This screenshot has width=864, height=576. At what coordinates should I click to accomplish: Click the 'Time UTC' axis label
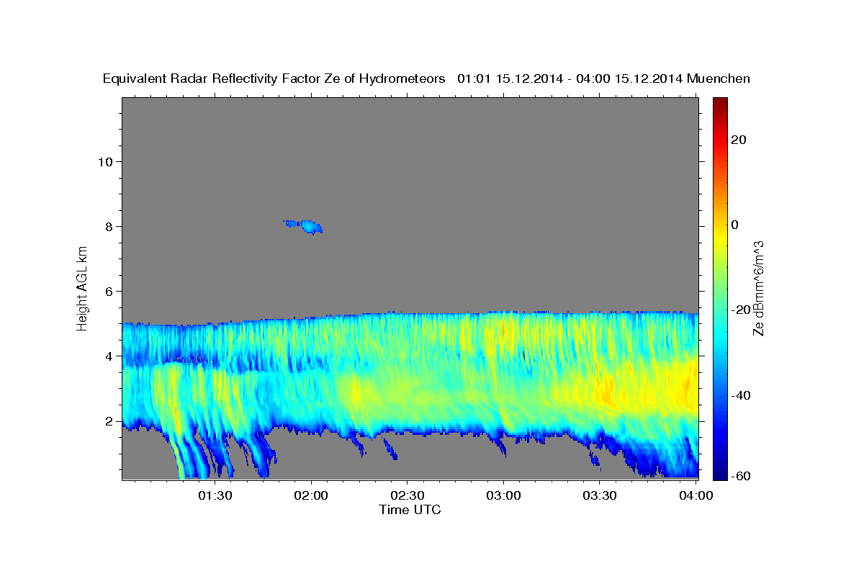(x=410, y=510)
